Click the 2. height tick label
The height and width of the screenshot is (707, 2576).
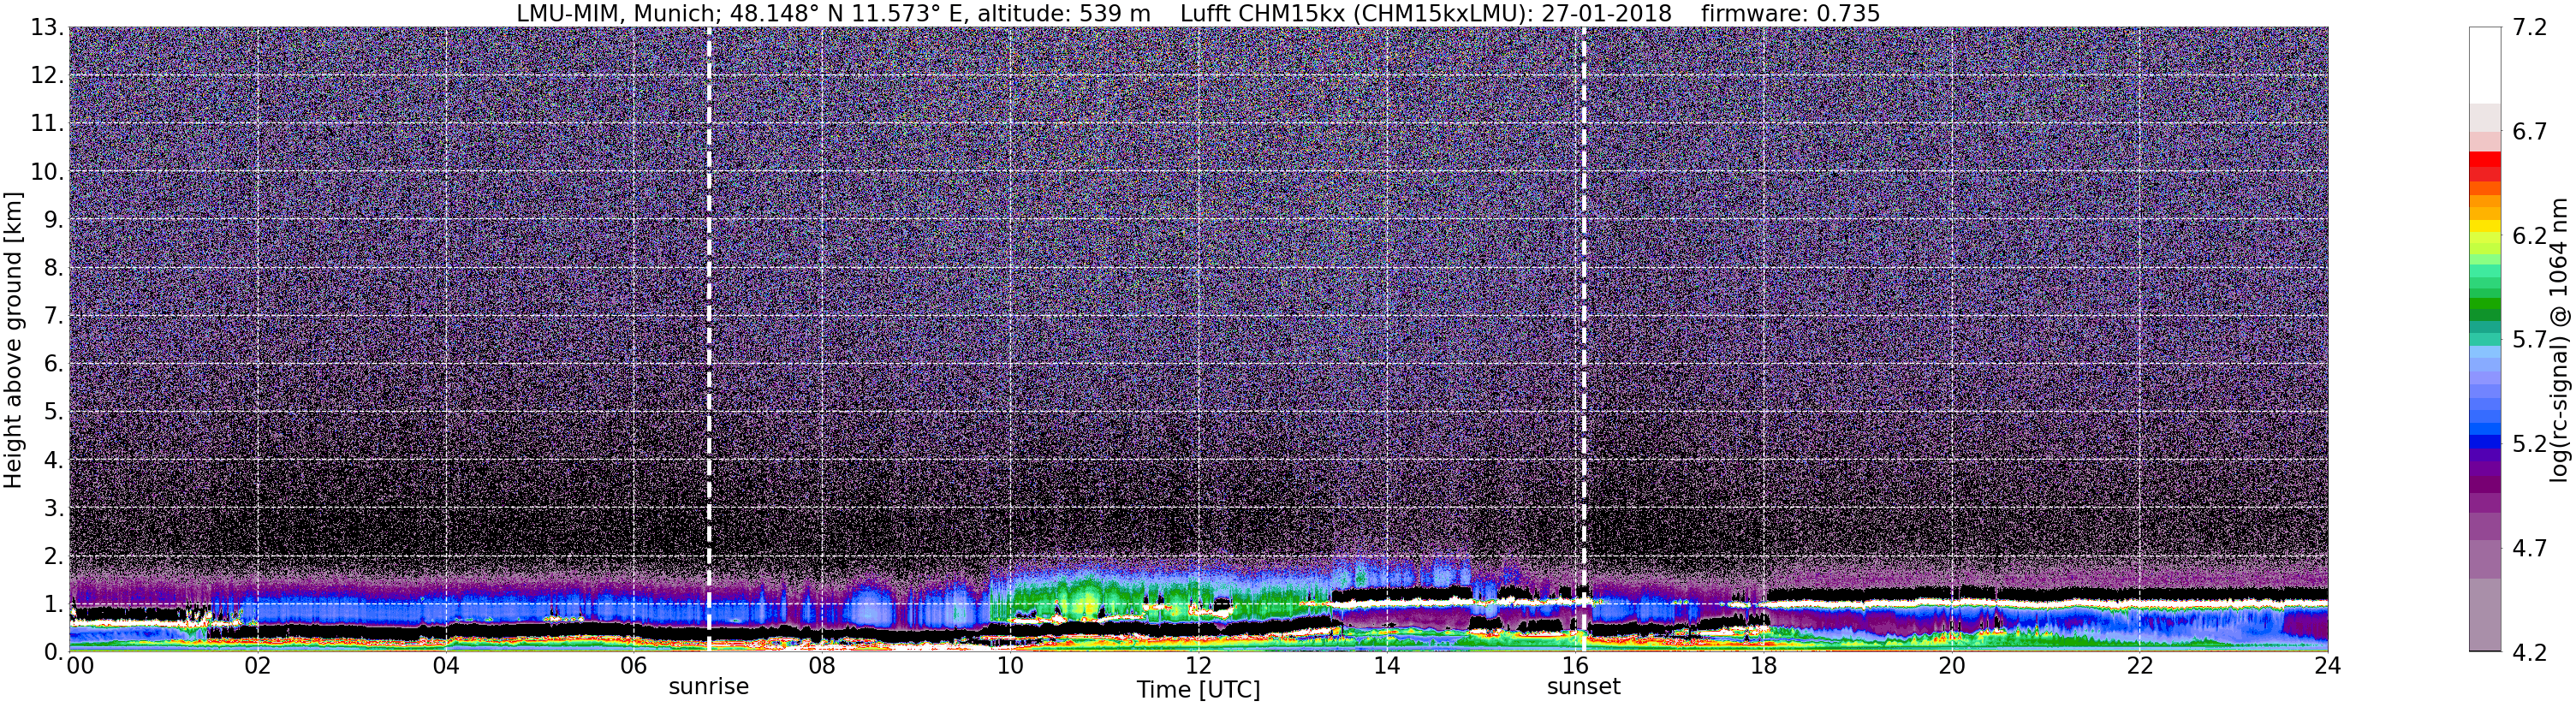click(x=54, y=556)
